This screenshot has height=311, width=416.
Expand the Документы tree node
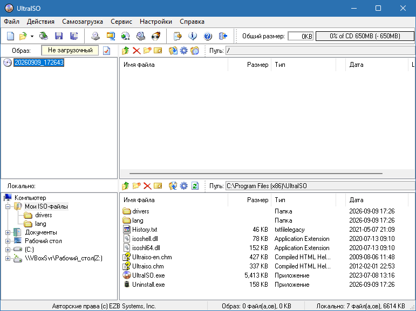click(x=8, y=232)
